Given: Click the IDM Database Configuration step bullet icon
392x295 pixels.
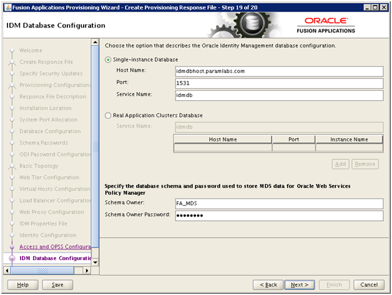Looking at the screenshot, I should pyautogui.click(x=12, y=258).
